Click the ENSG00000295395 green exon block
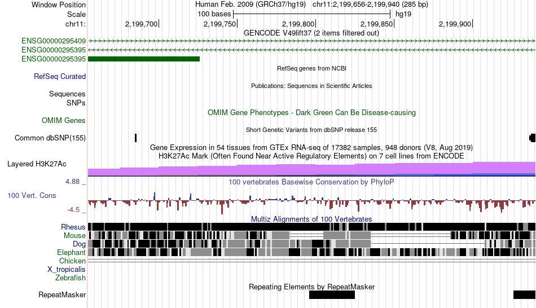Viewport: 536px width, 308px height. (143, 59)
